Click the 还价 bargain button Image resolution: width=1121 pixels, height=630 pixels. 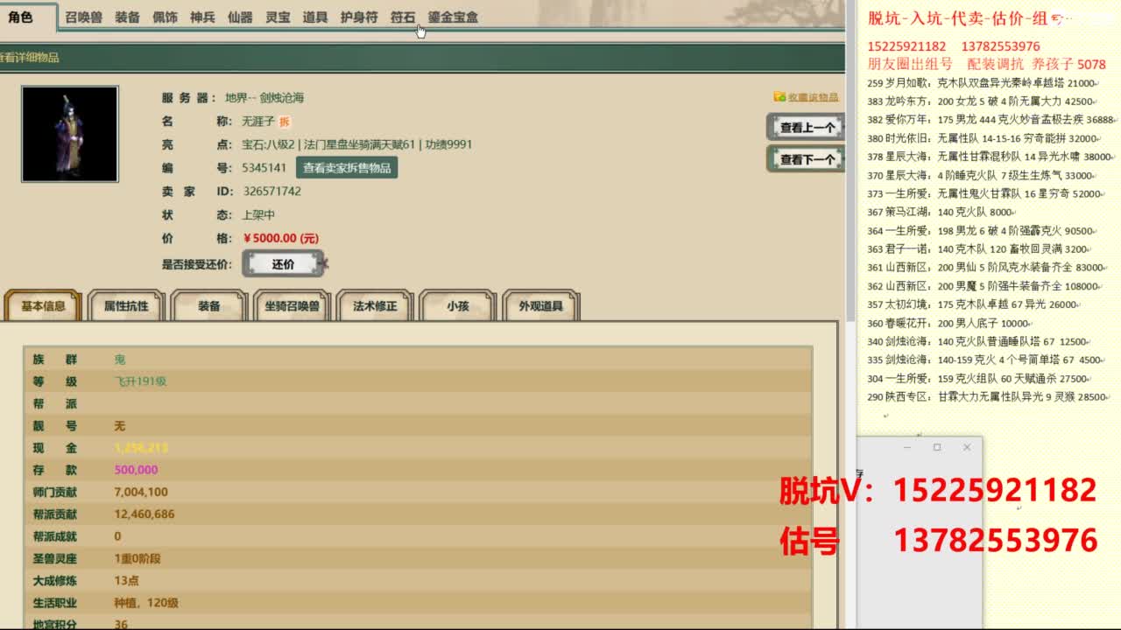click(283, 264)
